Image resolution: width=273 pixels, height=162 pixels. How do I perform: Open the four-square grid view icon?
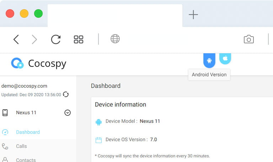(x=79, y=39)
